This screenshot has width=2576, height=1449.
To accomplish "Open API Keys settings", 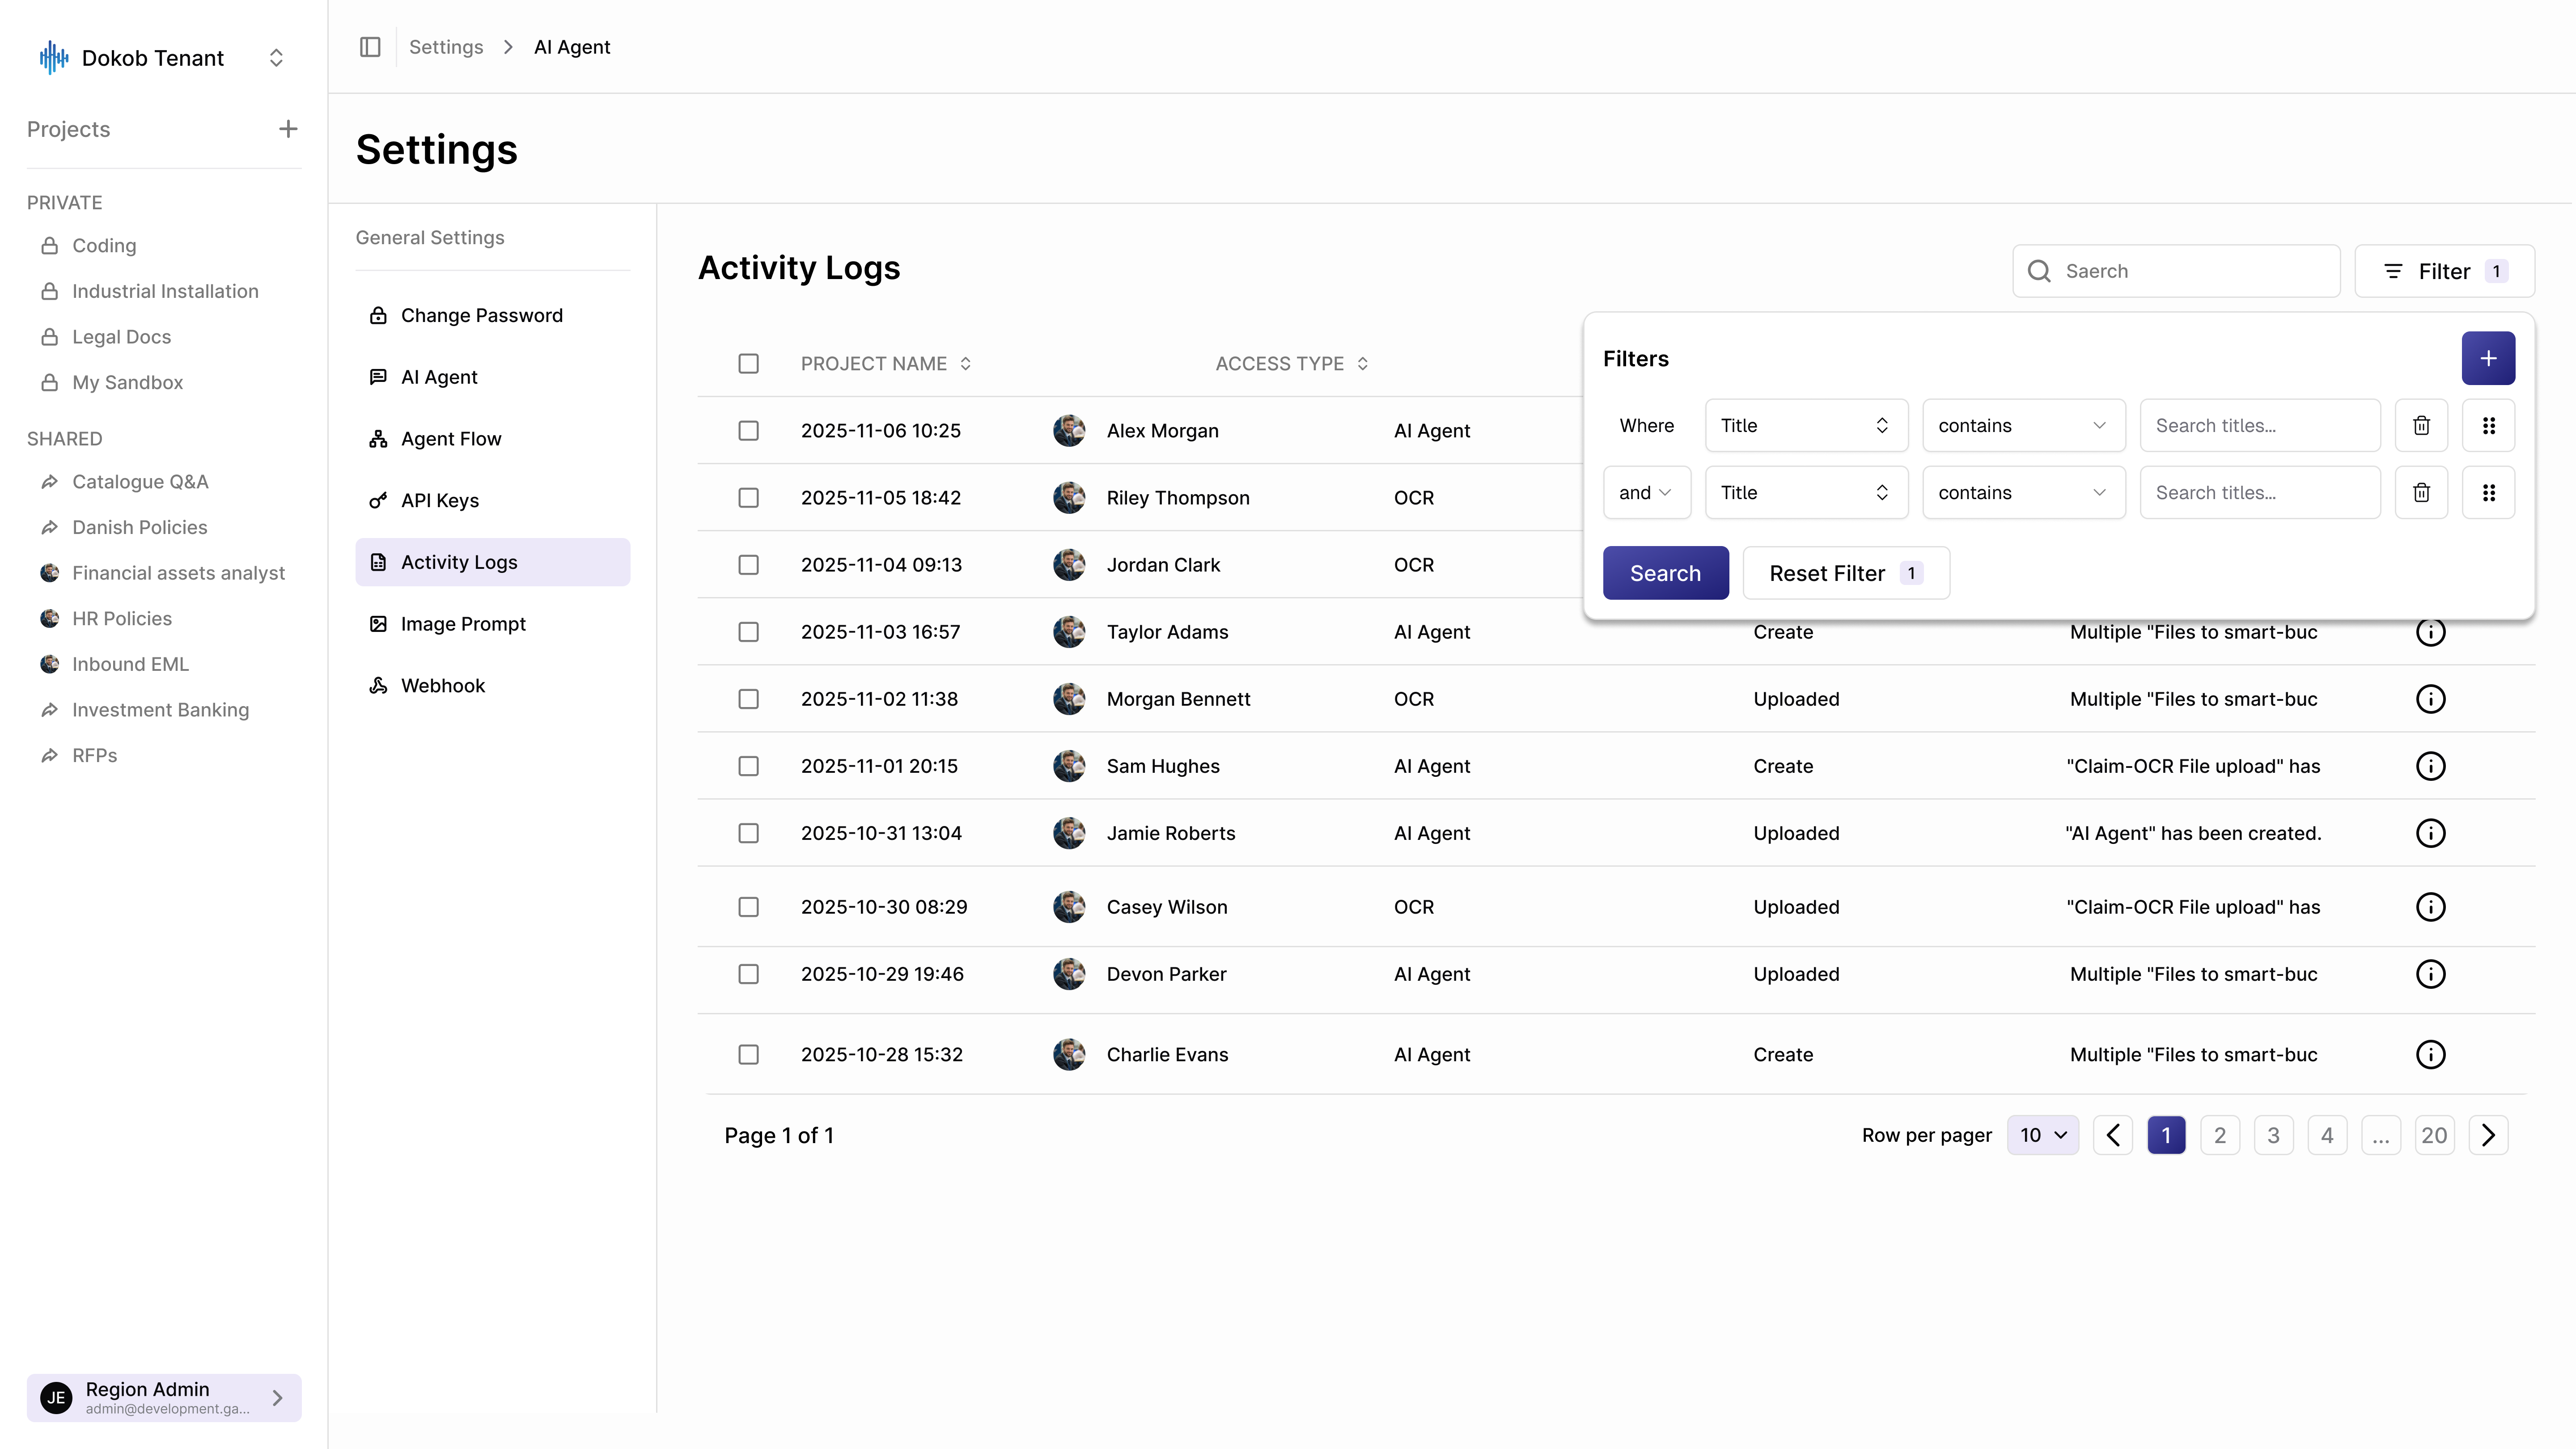I will [x=492, y=500].
